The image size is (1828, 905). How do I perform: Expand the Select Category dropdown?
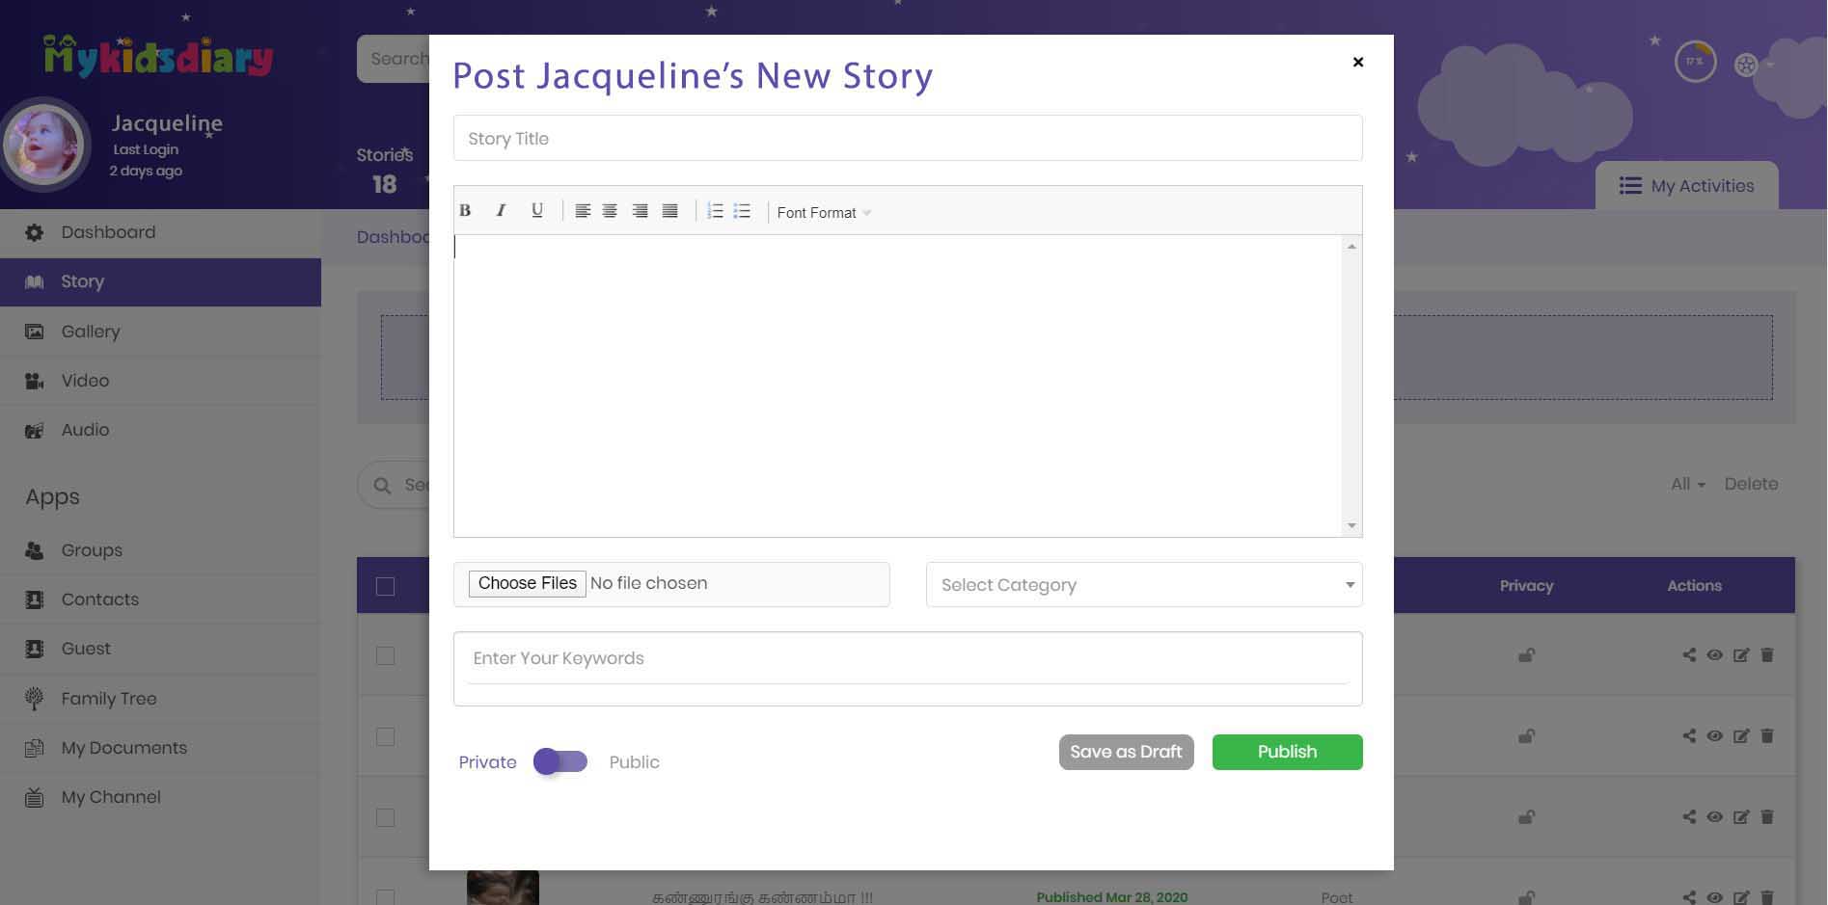pyautogui.click(x=1143, y=585)
